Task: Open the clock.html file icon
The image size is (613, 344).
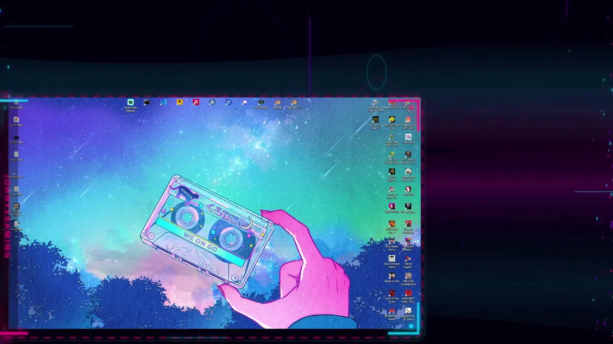Action: point(16,121)
